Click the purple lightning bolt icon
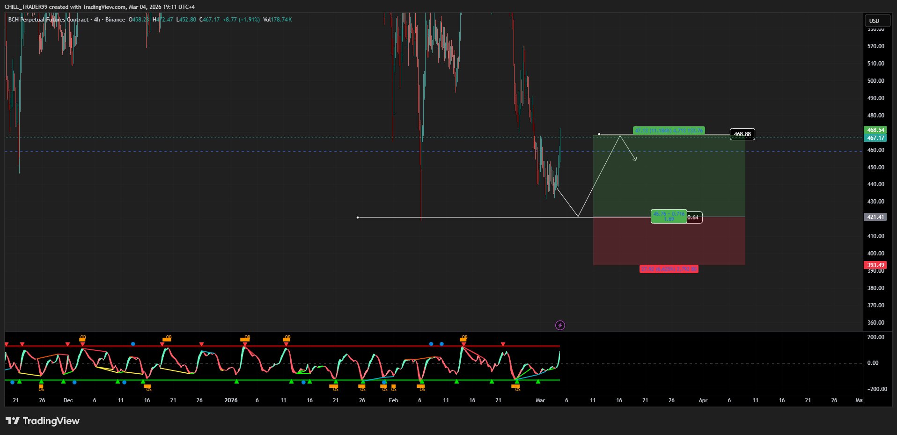Image resolution: width=897 pixels, height=435 pixels. point(560,325)
